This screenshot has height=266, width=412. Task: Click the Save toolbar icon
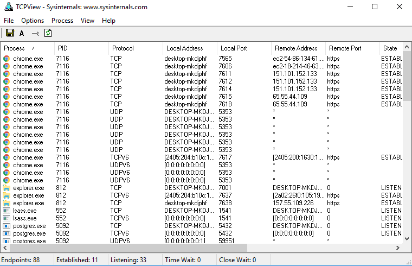(10, 33)
